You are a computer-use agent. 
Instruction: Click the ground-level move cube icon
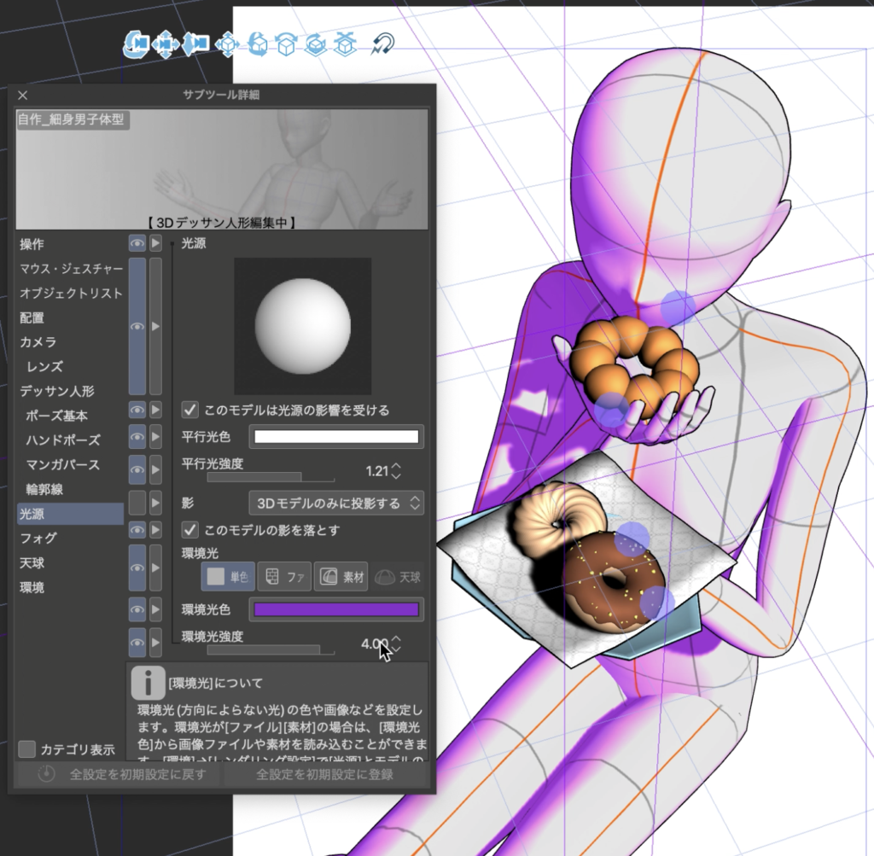coord(344,43)
